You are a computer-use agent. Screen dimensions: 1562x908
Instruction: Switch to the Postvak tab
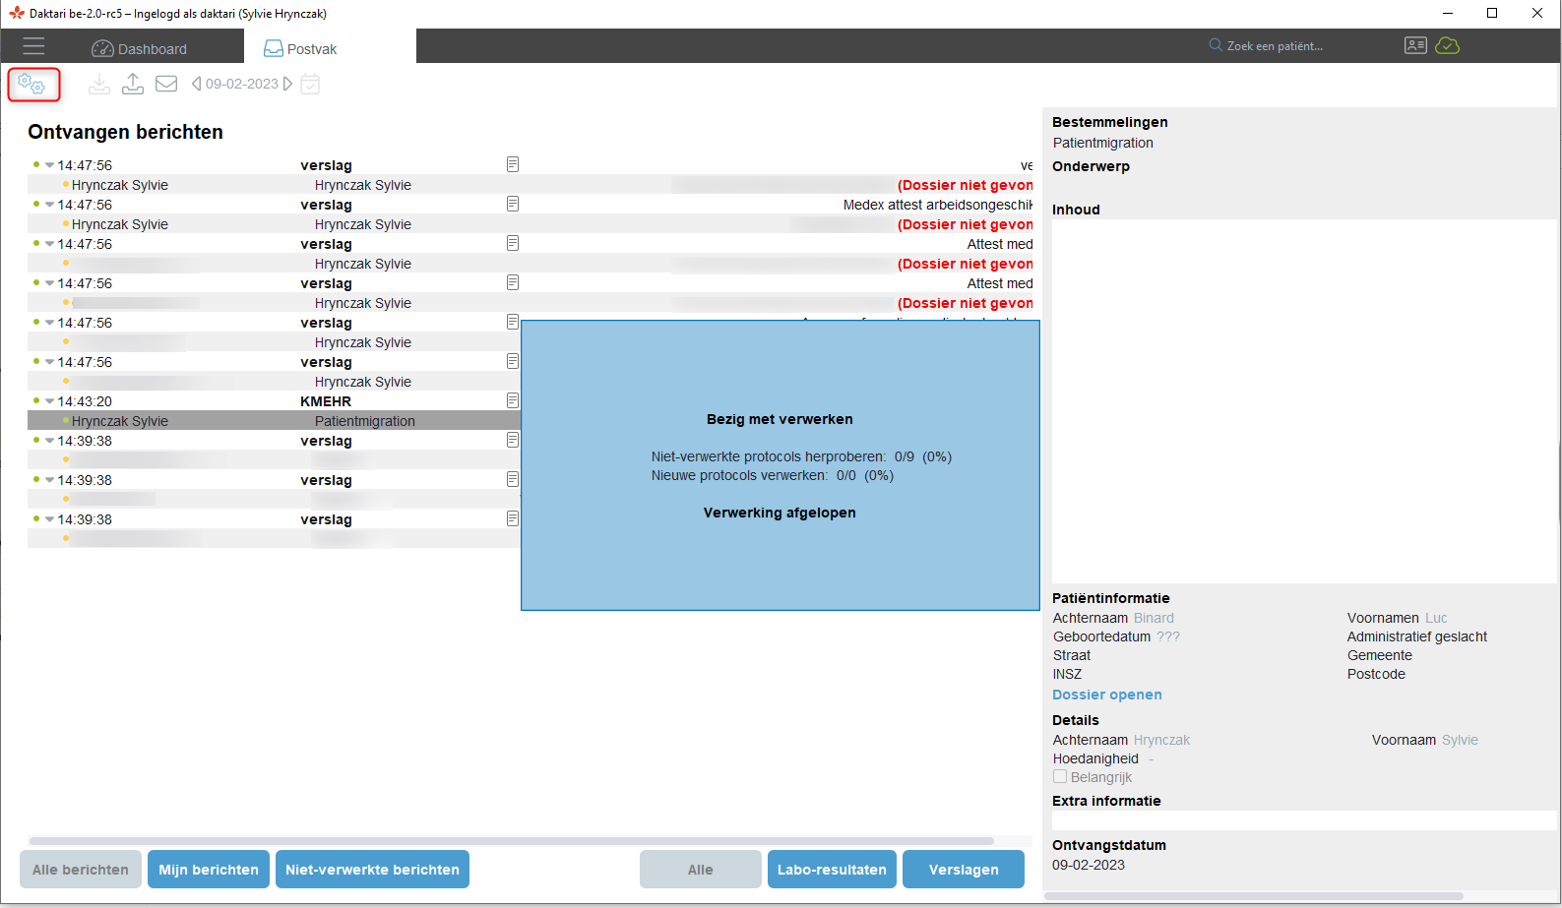[x=300, y=48]
